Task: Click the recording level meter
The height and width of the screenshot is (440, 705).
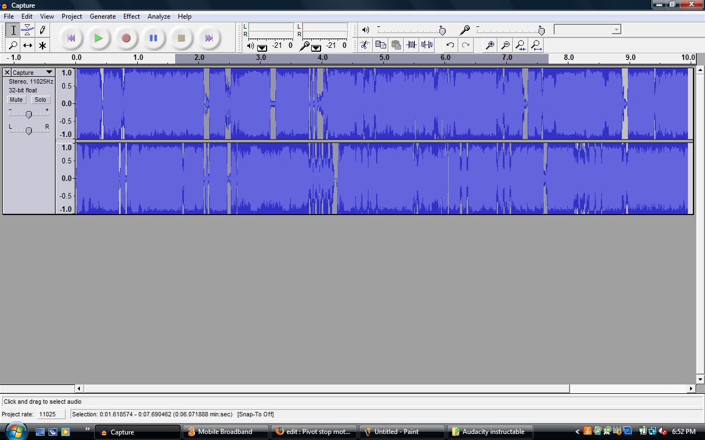Action: pos(324,30)
